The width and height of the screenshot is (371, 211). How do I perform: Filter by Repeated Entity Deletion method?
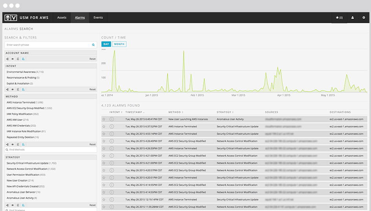(23, 137)
